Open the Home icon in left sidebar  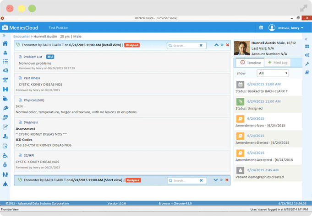click(x=5, y=43)
